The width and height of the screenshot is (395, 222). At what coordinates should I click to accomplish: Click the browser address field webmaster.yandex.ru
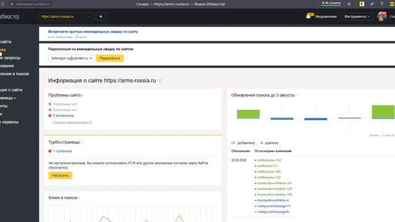click(x=33, y=4)
